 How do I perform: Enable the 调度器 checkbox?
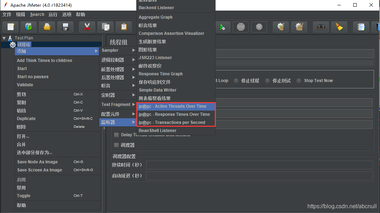(116, 145)
